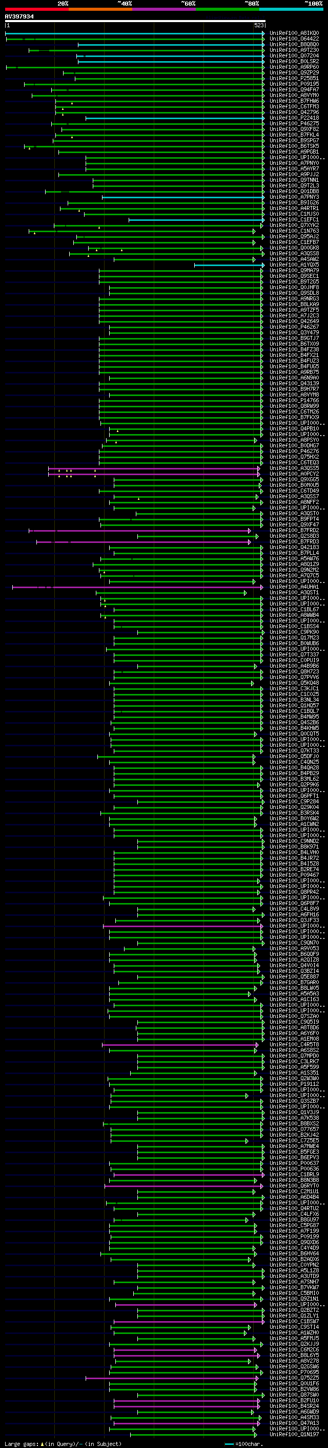
Task: Click the purple alignment bar for UniRef100_A3QSS5
Action: (x=154, y=468)
